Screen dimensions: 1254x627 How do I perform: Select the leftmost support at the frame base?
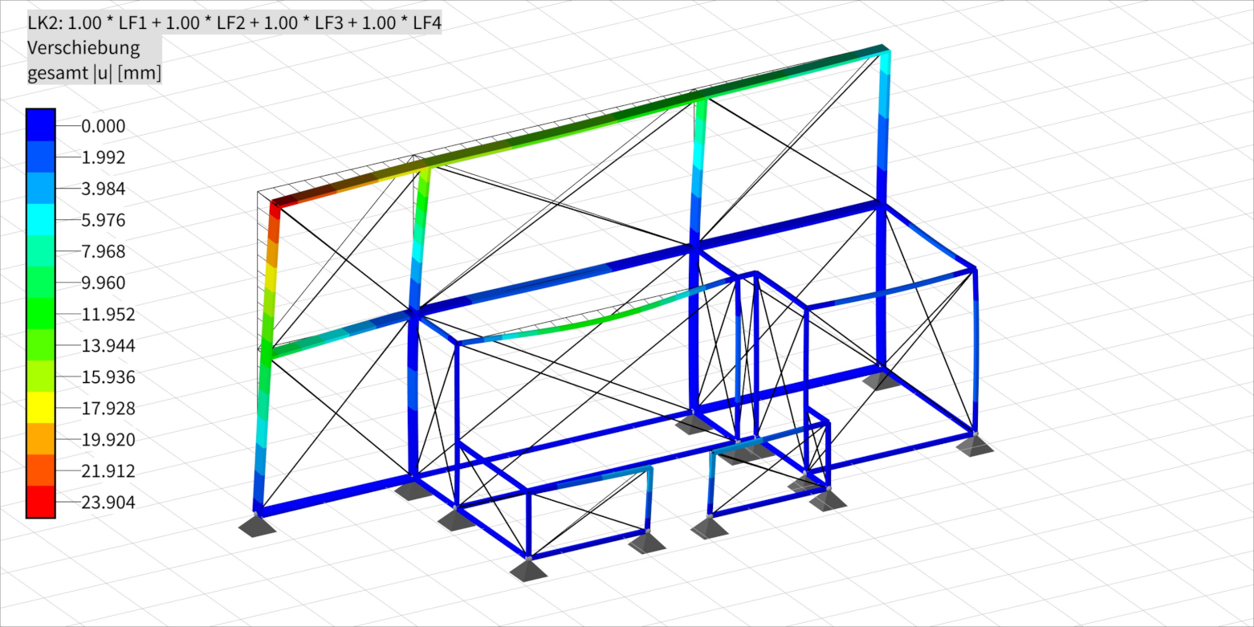click(257, 525)
